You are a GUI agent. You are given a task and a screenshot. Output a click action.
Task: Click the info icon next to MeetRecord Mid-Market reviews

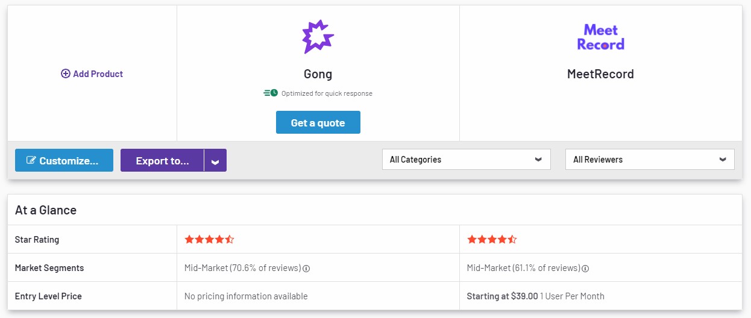tap(585, 269)
